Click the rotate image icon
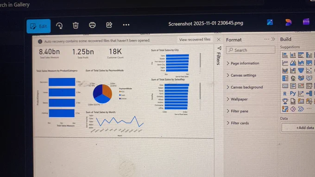The height and width of the screenshot is (177, 315). coord(59,26)
